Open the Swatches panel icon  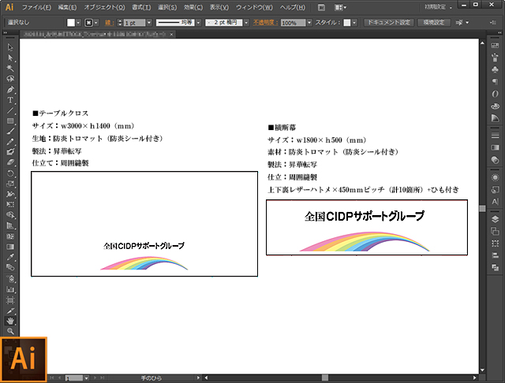pos(495,46)
